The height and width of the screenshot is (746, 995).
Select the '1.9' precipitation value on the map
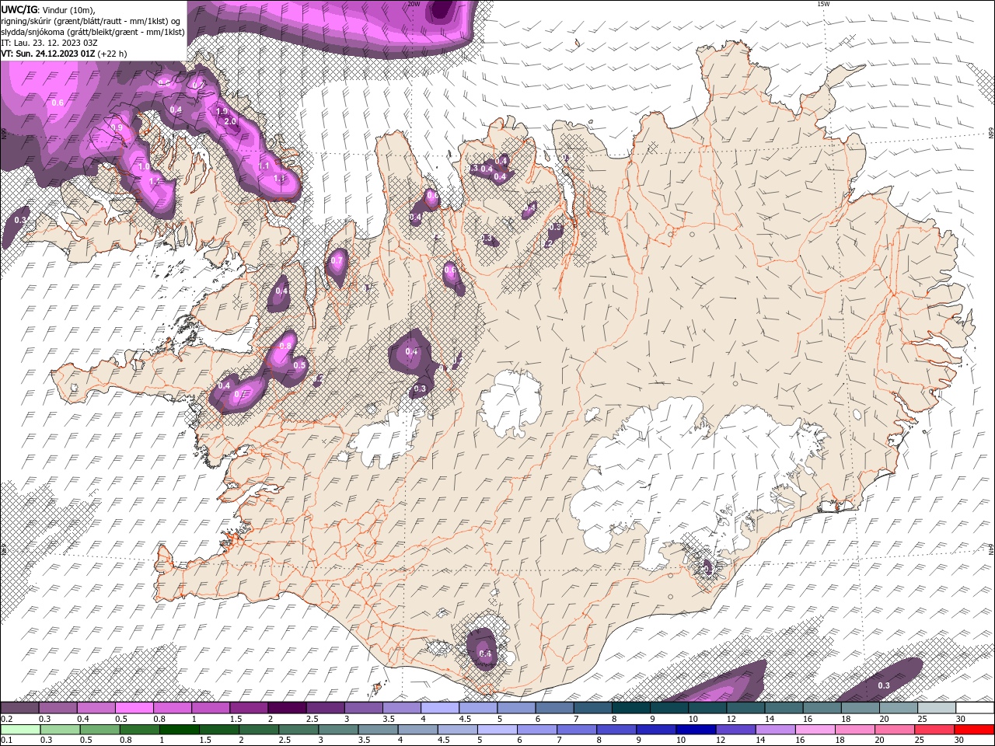(222, 111)
